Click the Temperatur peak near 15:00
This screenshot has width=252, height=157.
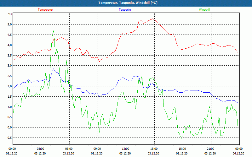pyautogui.click(x=153, y=19)
